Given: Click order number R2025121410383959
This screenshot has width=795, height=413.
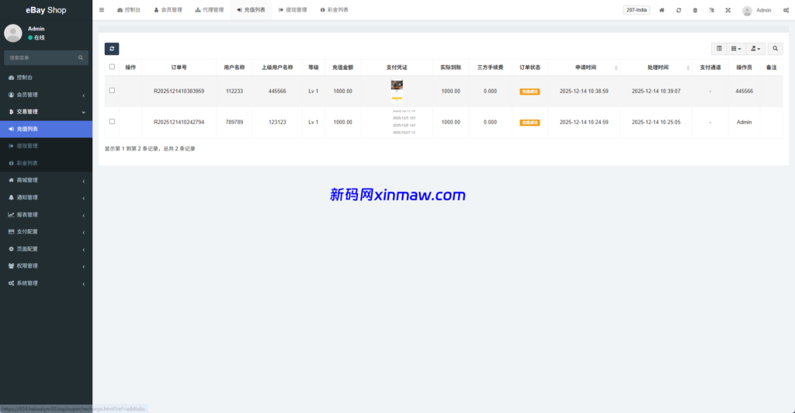Looking at the screenshot, I should coord(179,91).
